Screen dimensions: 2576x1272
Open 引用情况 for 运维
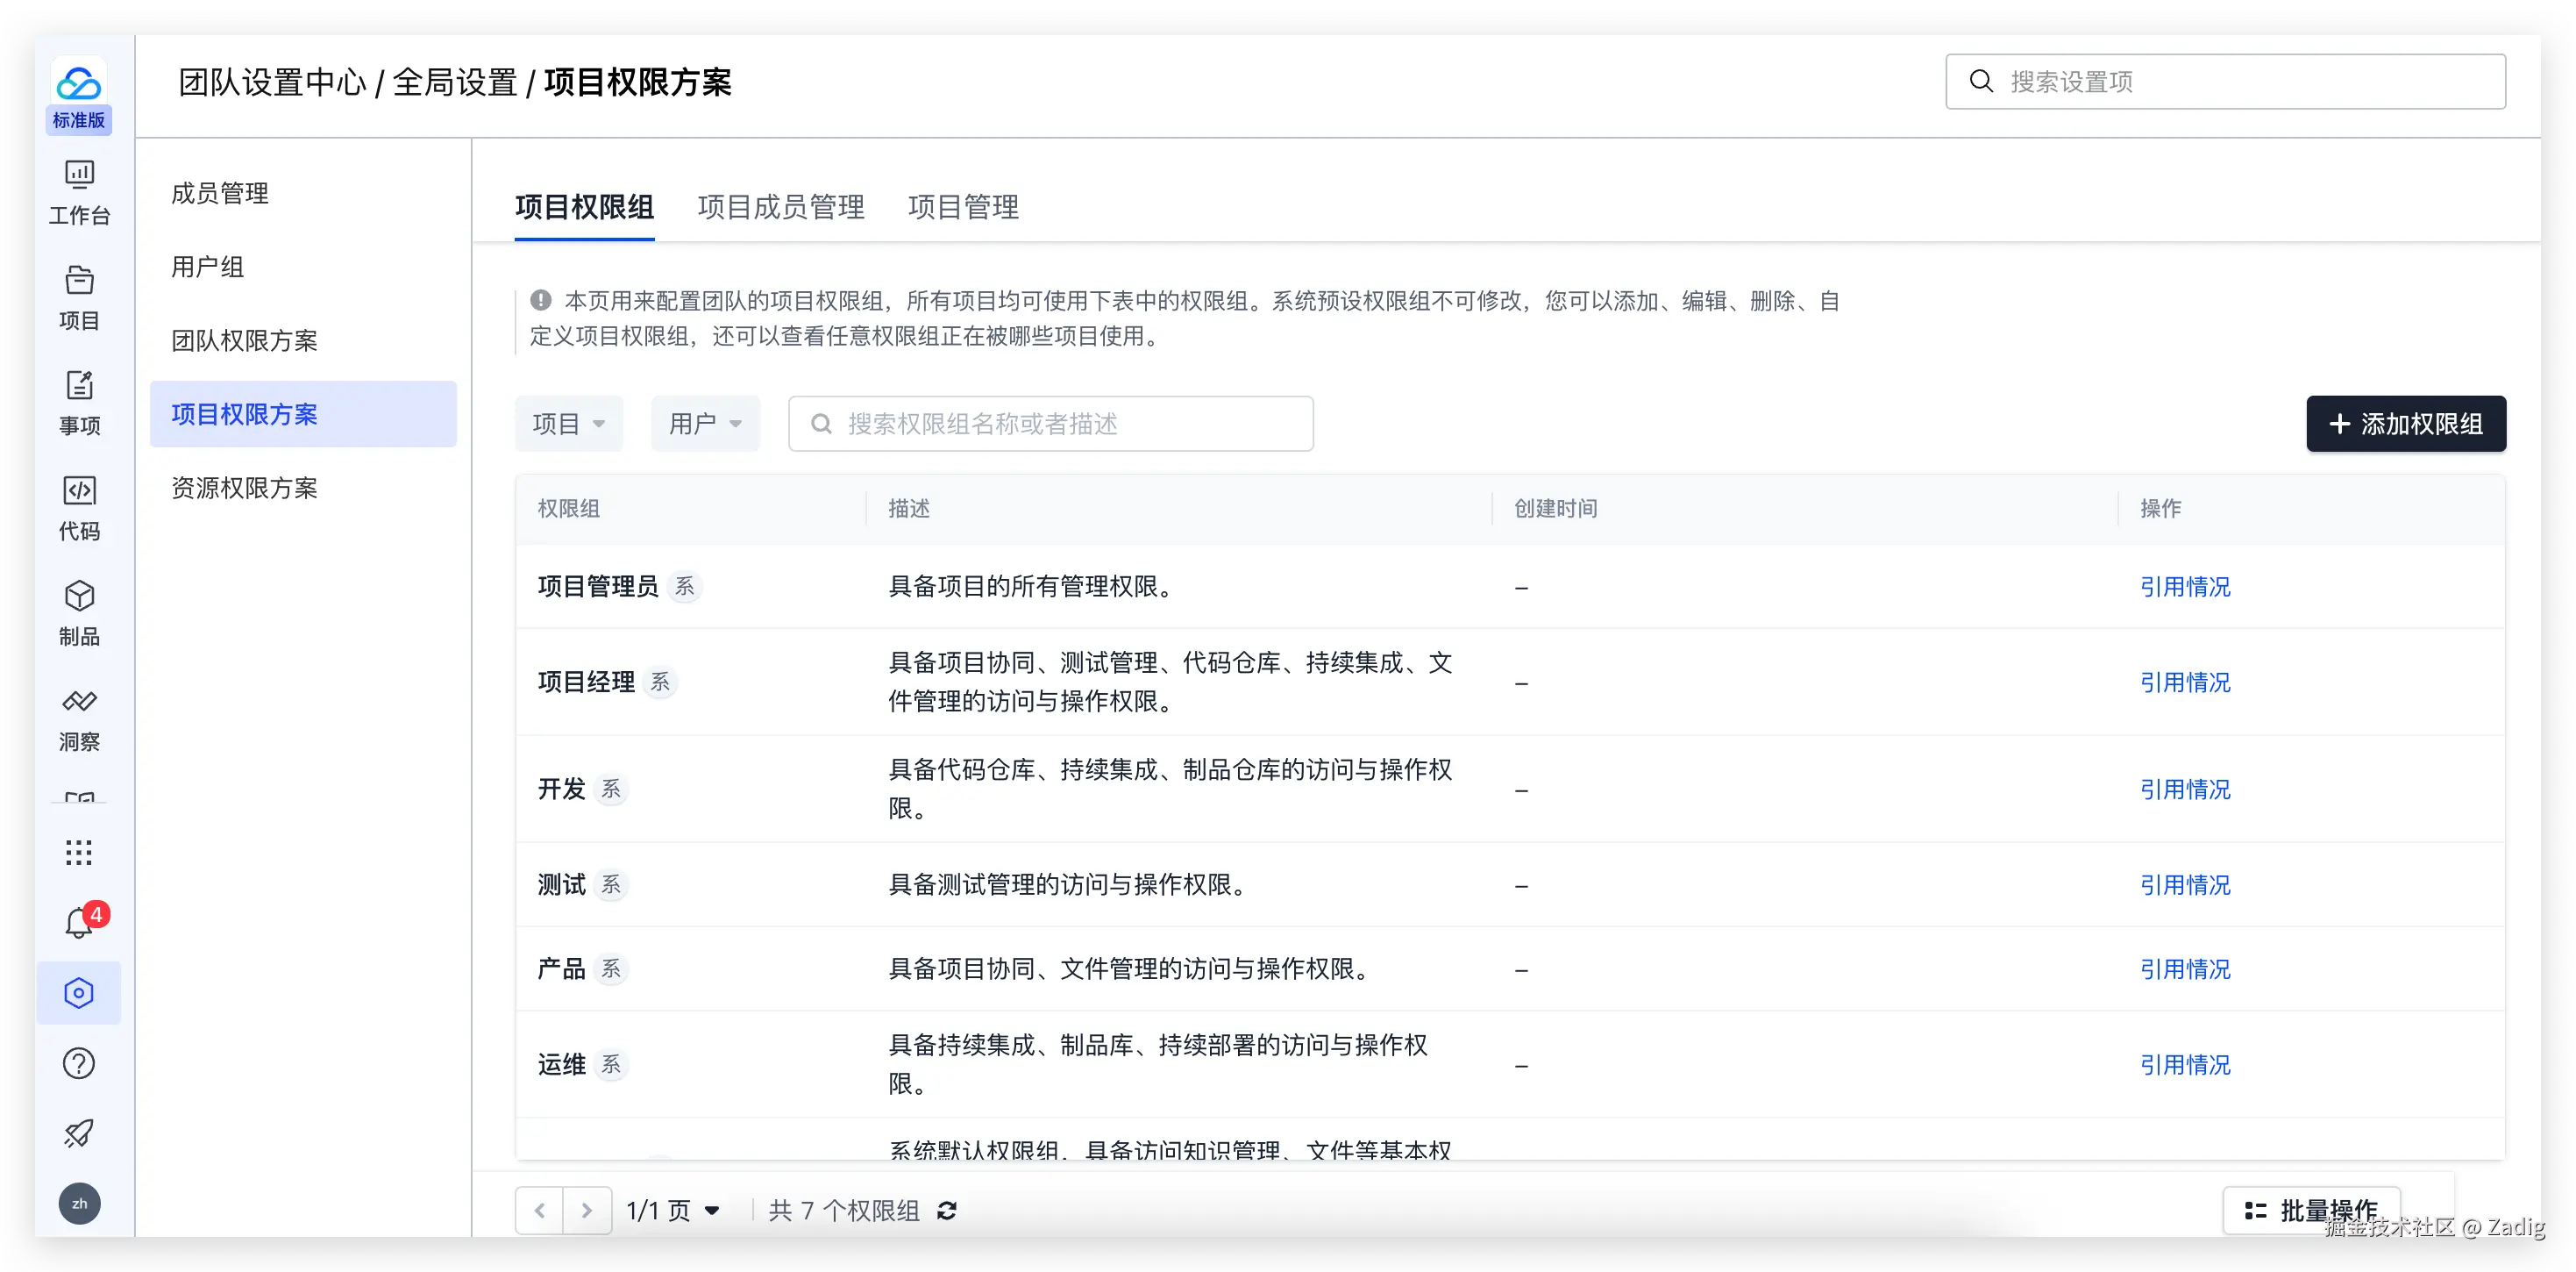click(2185, 1065)
